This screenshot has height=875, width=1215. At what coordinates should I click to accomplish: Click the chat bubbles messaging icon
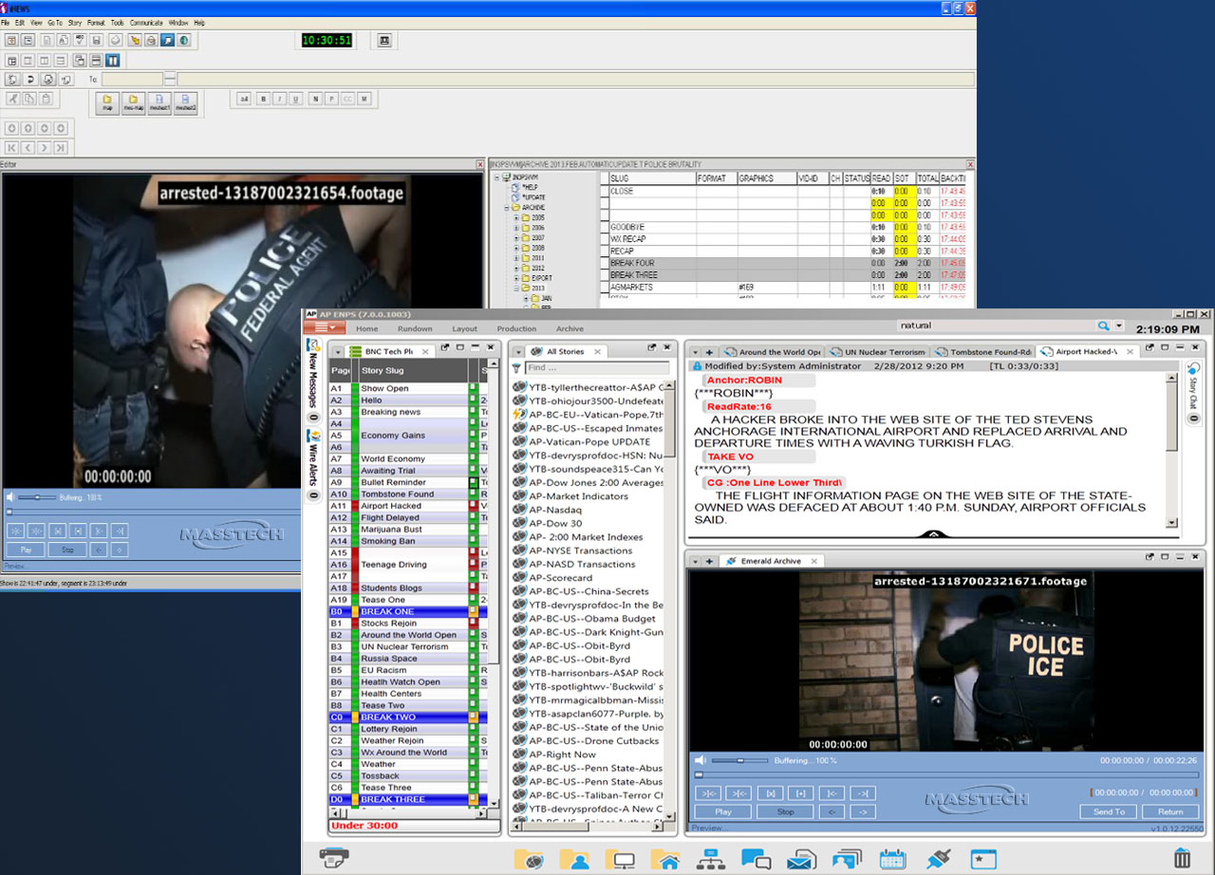pyautogui.click(x=756, y=859)
